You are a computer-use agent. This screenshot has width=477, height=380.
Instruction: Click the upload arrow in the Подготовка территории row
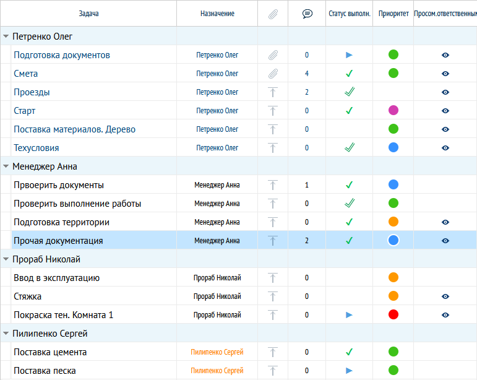click(273, 222)
